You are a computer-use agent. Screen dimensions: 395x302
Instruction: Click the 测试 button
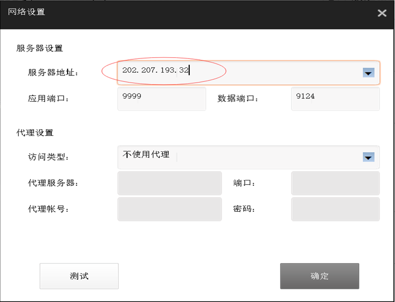pyautogui.click(x=79, y=276)
